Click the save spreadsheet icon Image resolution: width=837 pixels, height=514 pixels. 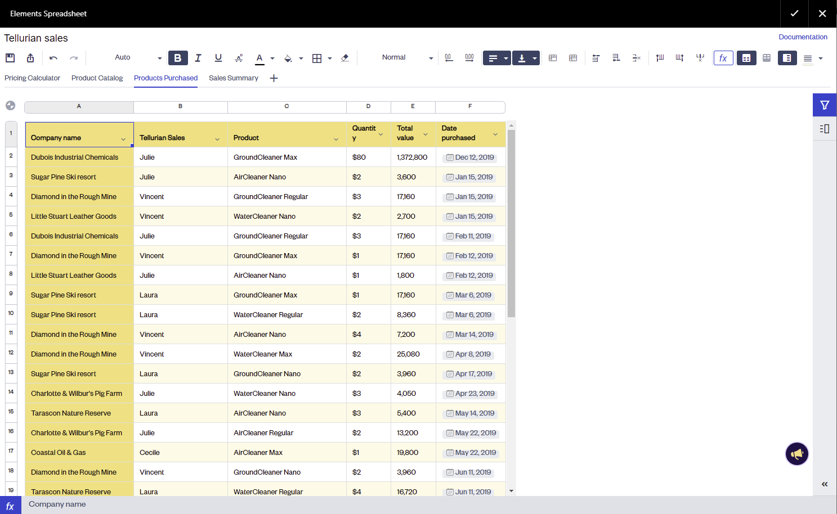pos(10,58)
